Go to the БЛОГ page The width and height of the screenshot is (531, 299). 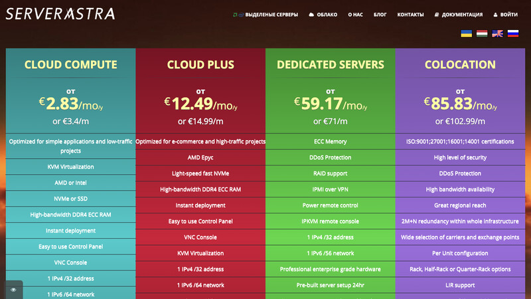[380, 14]
